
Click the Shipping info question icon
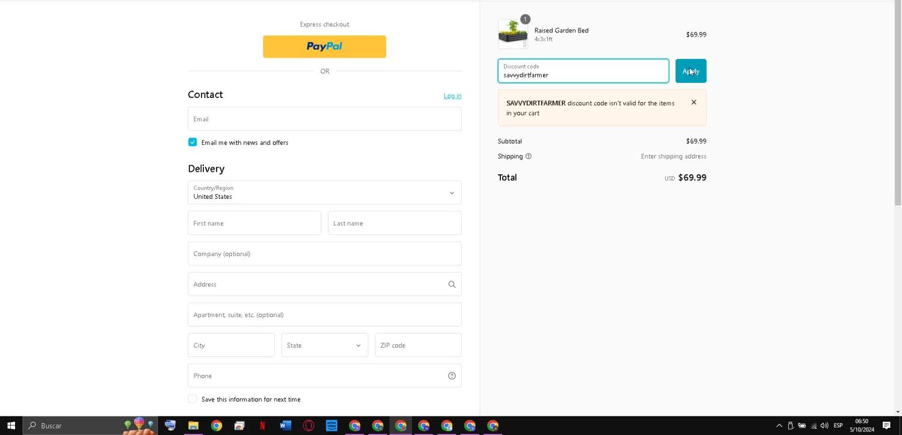pyautogui.click(x=529, y=156)
